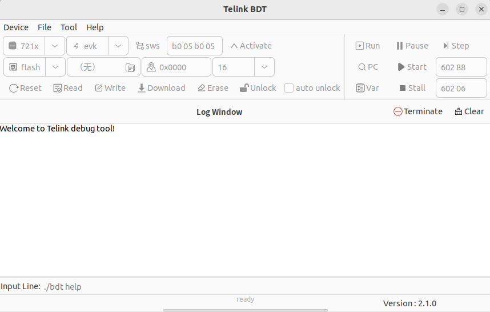Clear the log window
The image size is (490, 312).
tap(469, 111)
